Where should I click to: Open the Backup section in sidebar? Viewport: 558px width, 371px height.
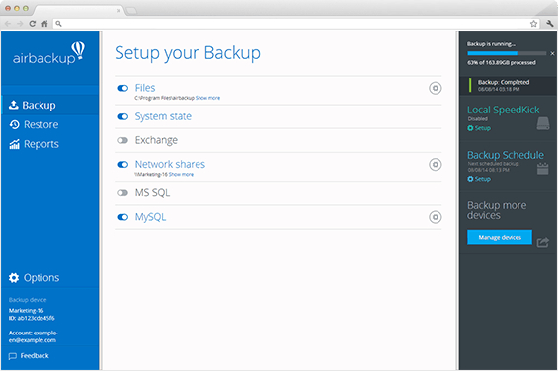(50, 105)
